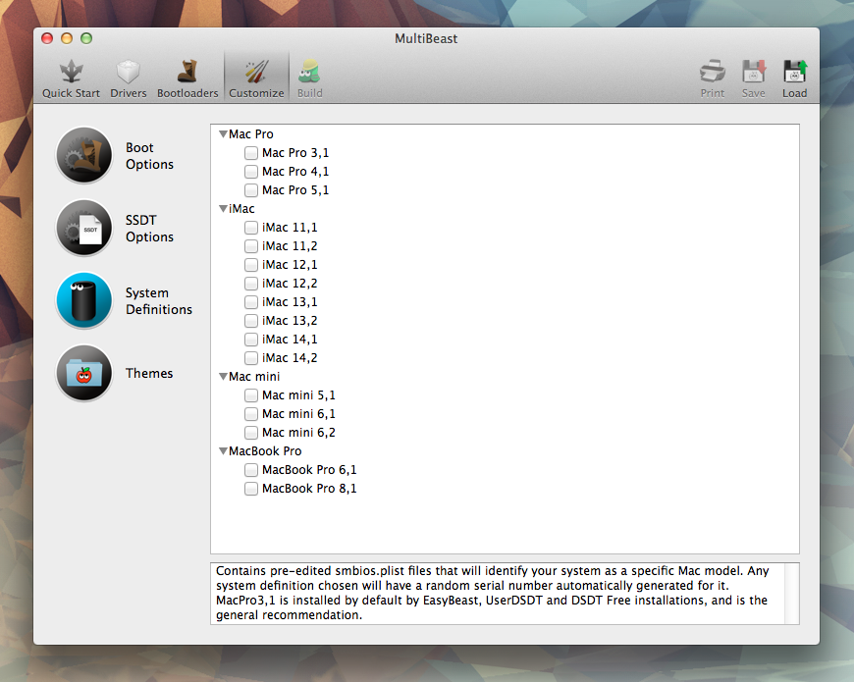Enable the MacBook Pro 6,1 checkbox
Screen dimensions: 854x682
[x=251, y=470]
